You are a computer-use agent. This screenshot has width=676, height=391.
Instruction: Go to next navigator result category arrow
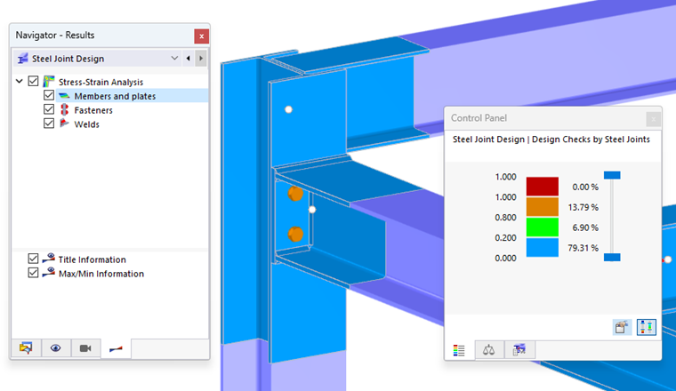click(x=201, y=58)
